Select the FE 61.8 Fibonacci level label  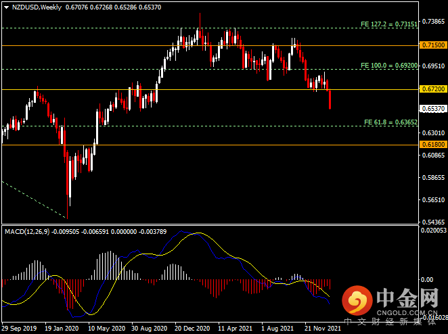[x=390, y=122]
